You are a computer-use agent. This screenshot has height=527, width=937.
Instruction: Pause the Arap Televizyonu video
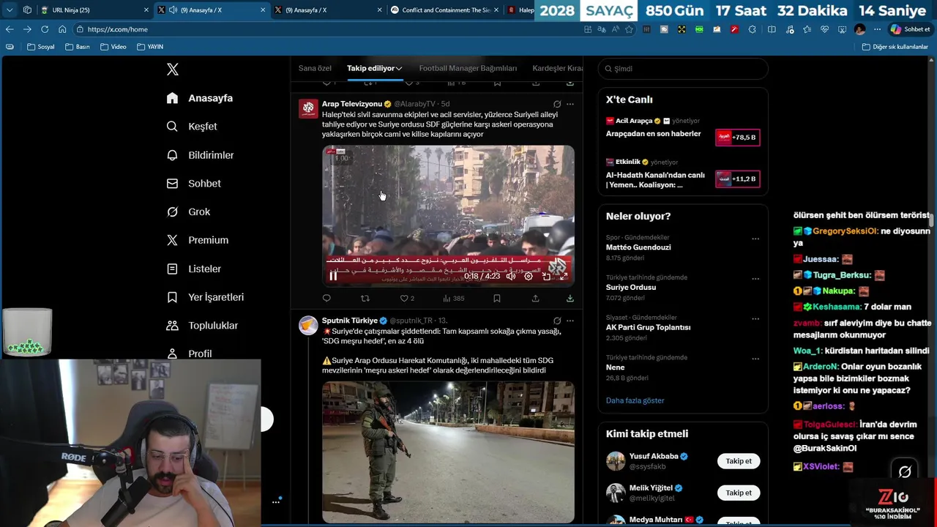(x=333, y=276)
